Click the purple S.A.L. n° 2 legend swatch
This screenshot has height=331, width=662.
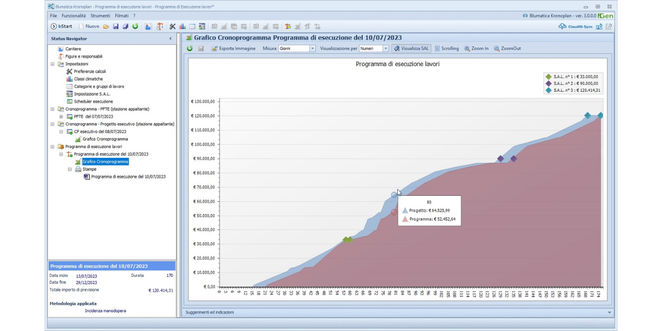(x=548, y=83)
